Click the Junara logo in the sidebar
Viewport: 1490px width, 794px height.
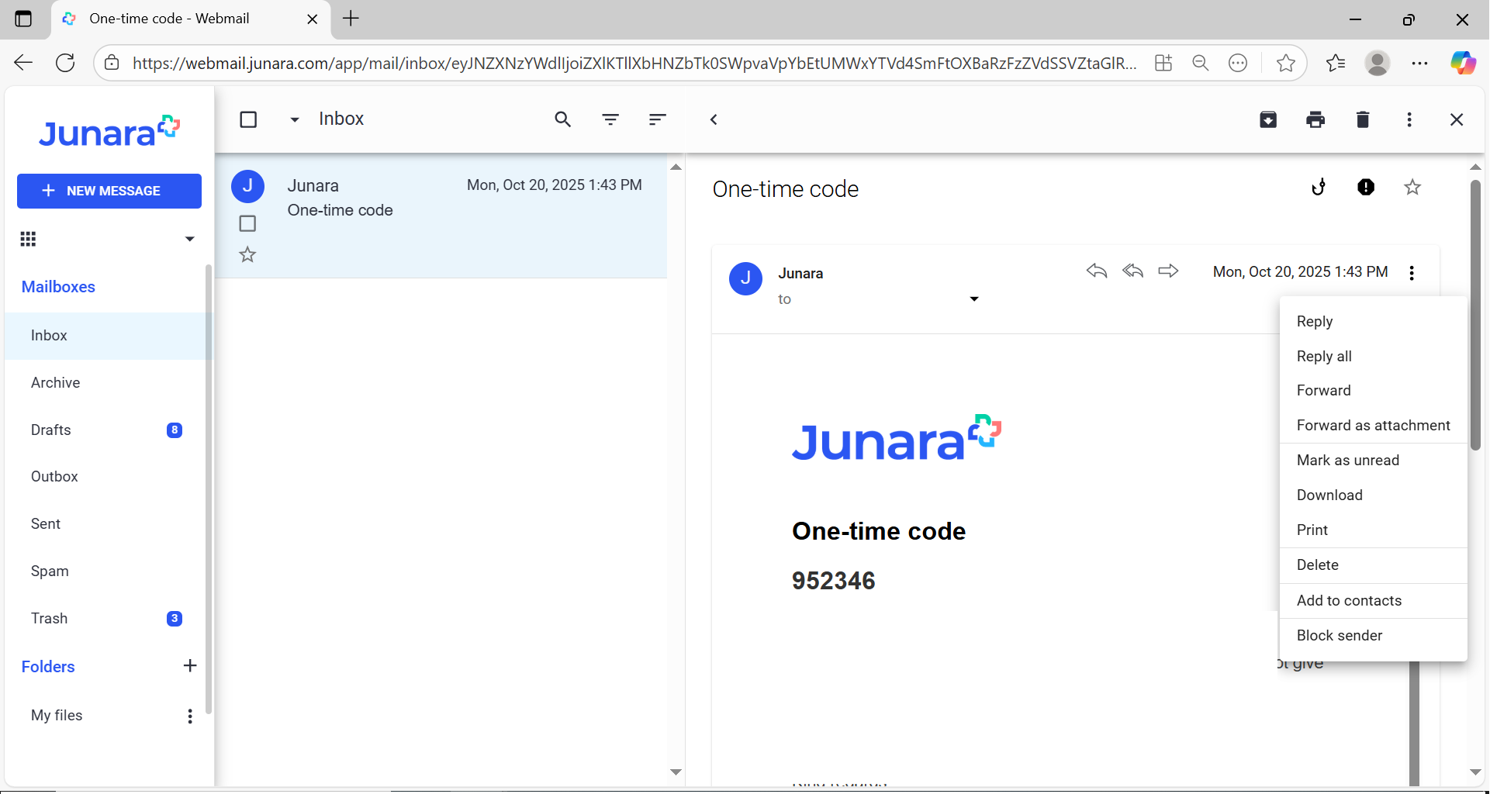click(109, 132)
